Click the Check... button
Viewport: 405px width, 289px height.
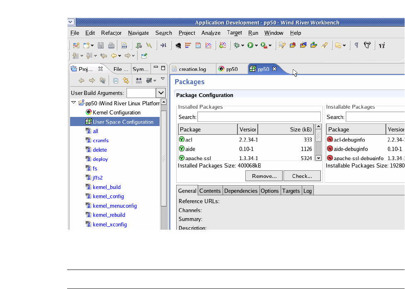pyautogui.click(x=302, y=176)
